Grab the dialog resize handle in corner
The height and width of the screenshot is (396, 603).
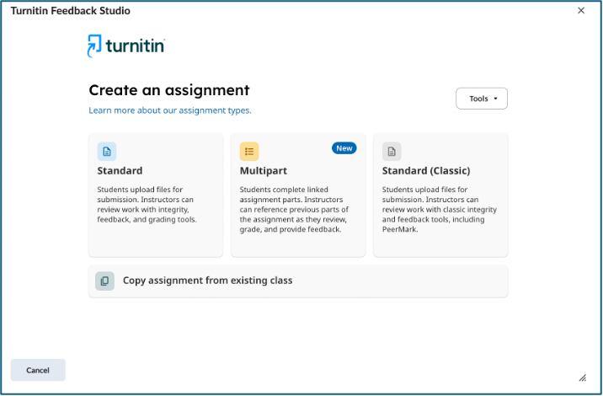pos(583,378)
